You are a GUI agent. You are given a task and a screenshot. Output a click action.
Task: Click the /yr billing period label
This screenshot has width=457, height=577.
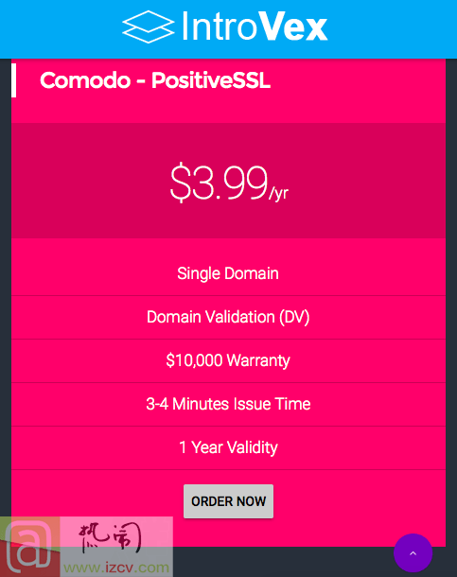pyautogui.click(x=278, y=193)
